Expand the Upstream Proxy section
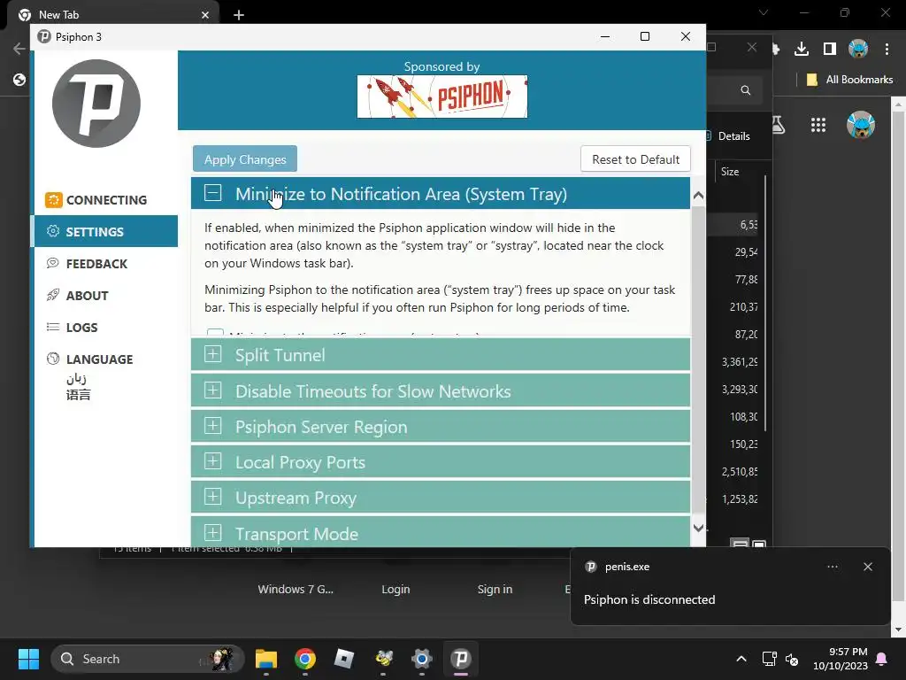The height and width of the screenshot is (680, 906). tap(441, 498)
